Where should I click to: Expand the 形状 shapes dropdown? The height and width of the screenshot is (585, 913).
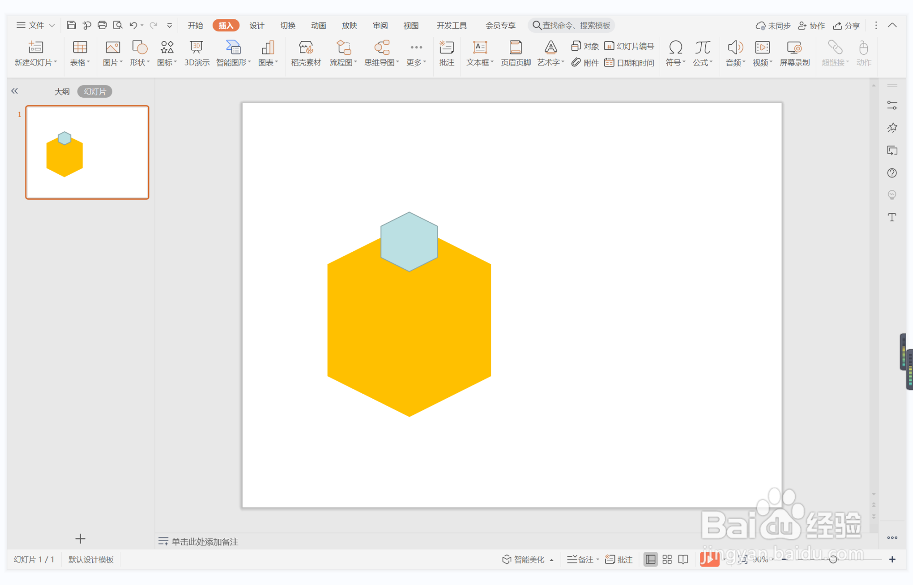(x=140, y=62)
